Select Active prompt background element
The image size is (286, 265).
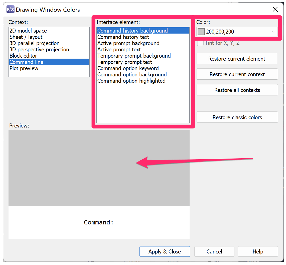[128, 43]
